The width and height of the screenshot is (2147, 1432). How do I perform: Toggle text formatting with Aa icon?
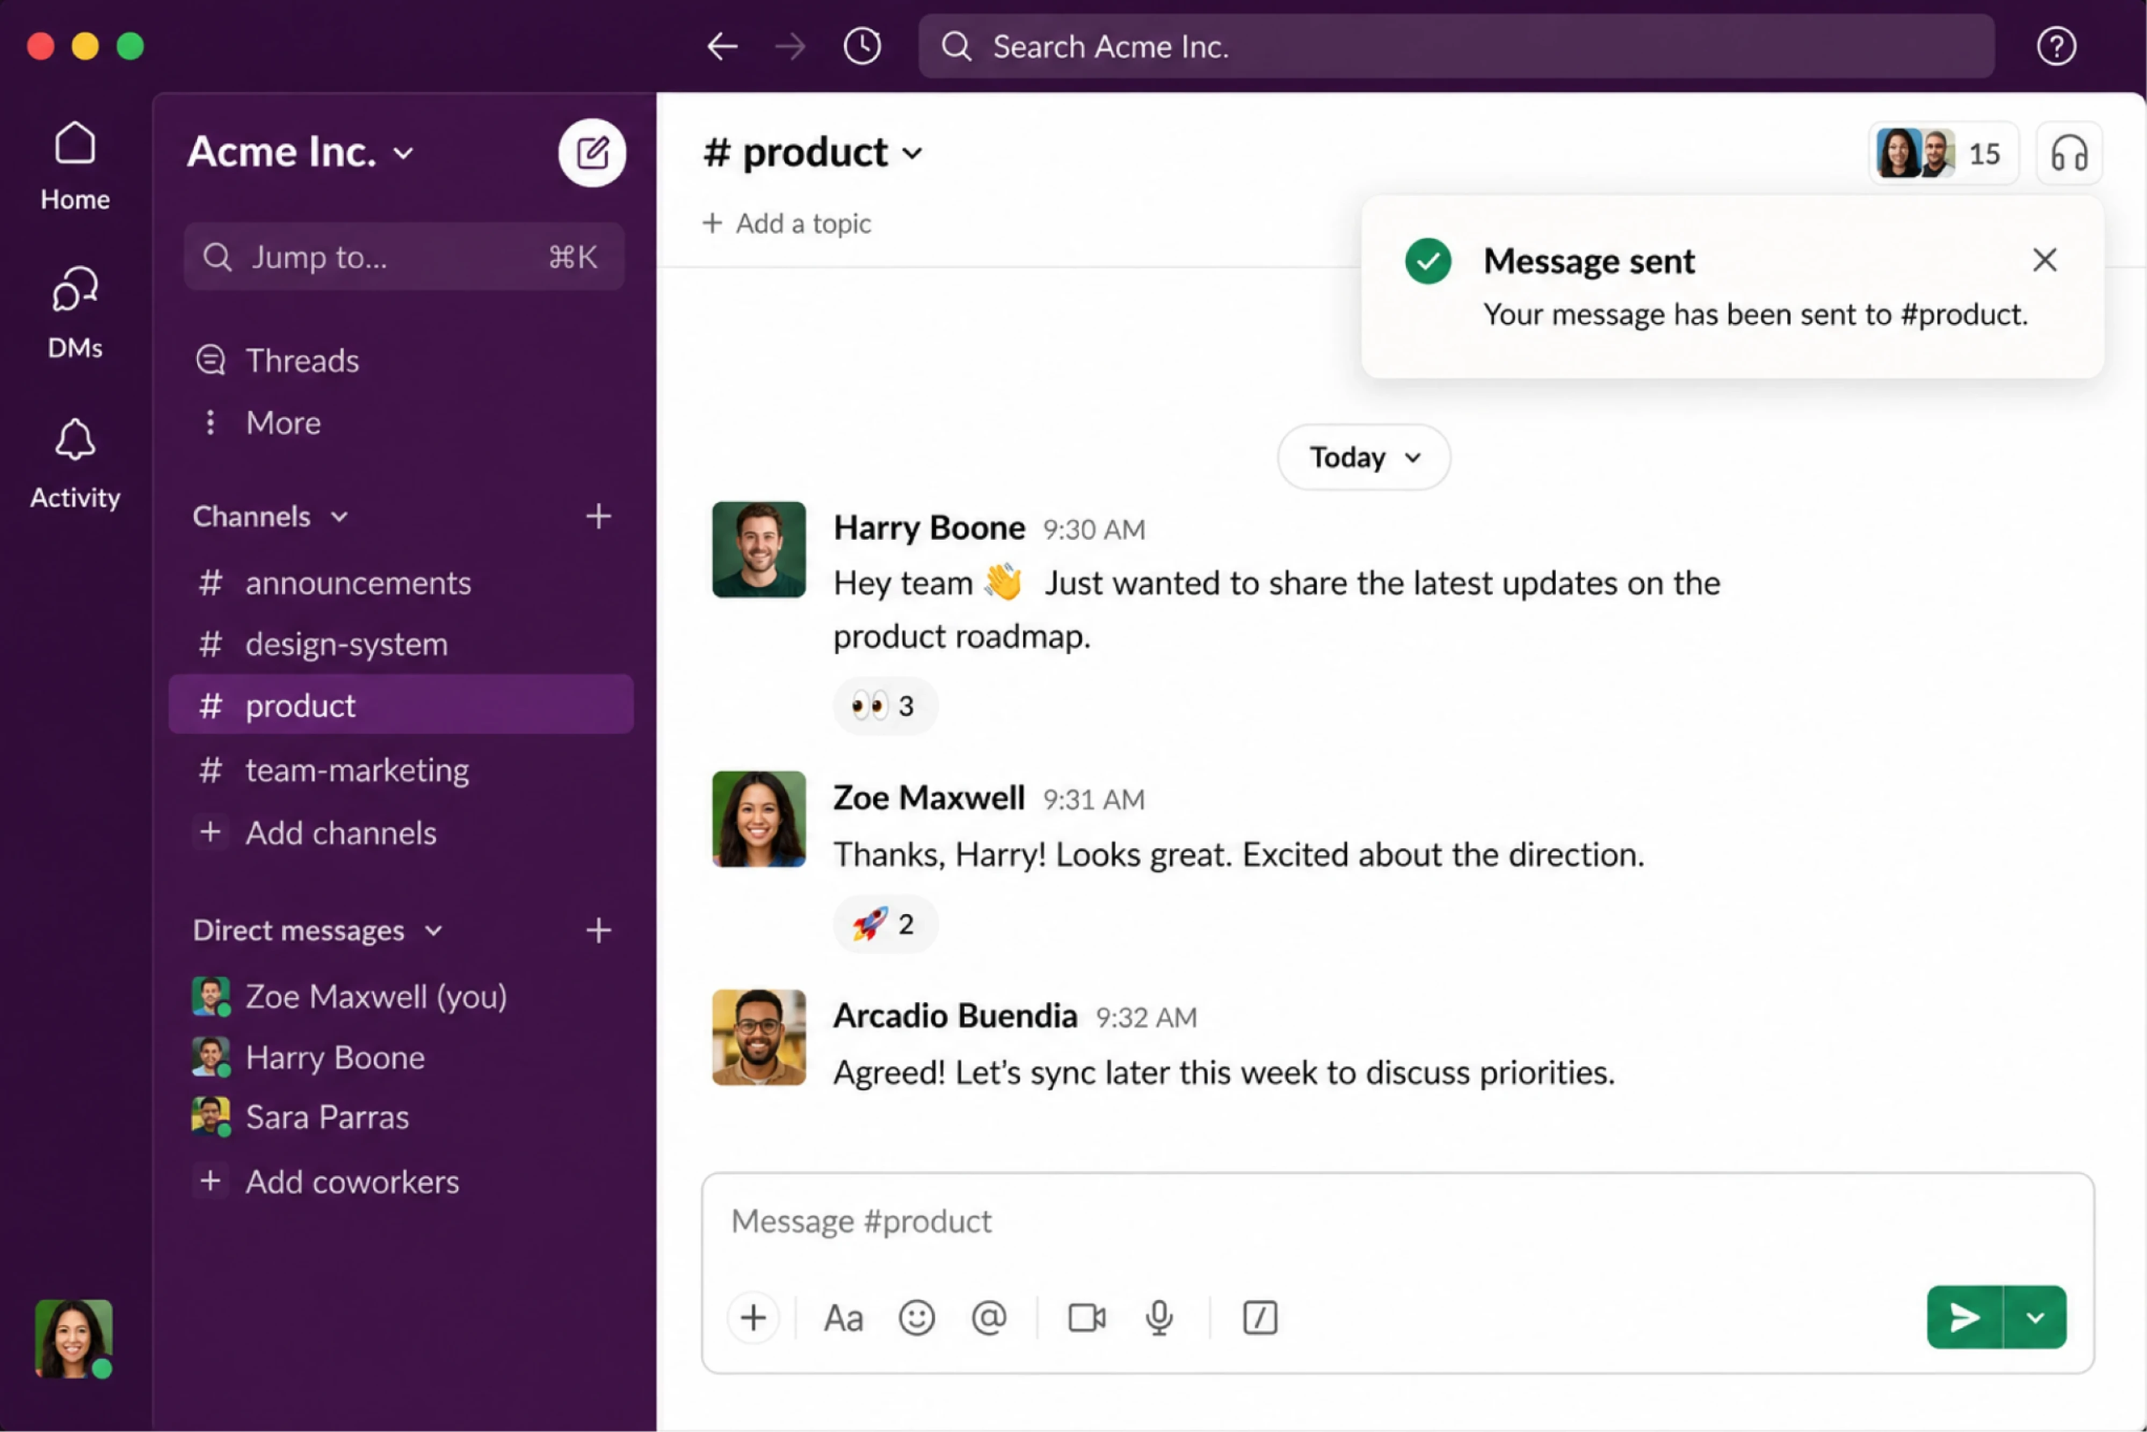point(843,1319)
